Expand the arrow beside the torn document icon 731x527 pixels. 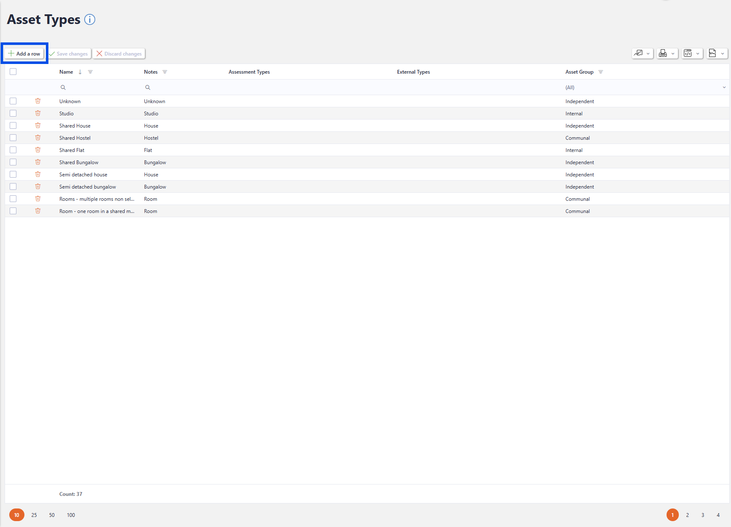(723, 53)
